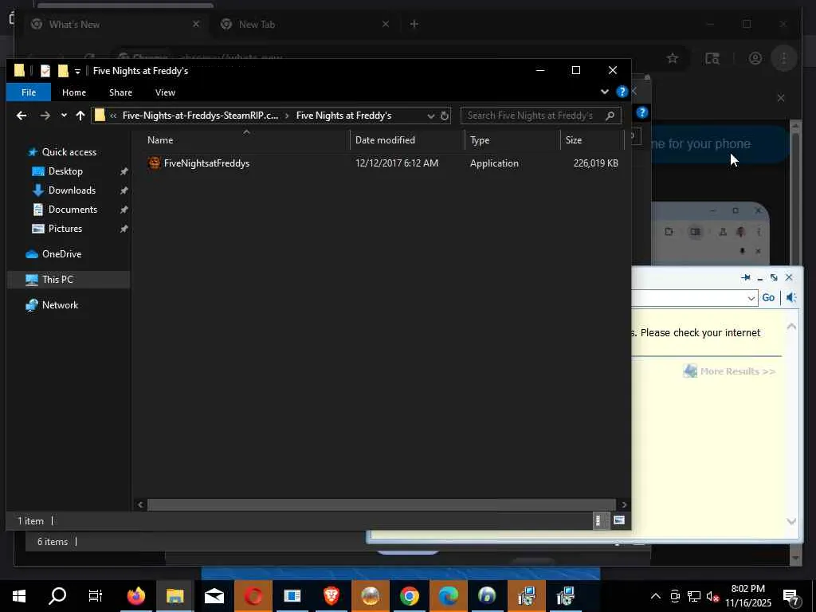Open the Home ribbon tab
Viewport: 816px width, 612px height.
[x=74, y=92]
